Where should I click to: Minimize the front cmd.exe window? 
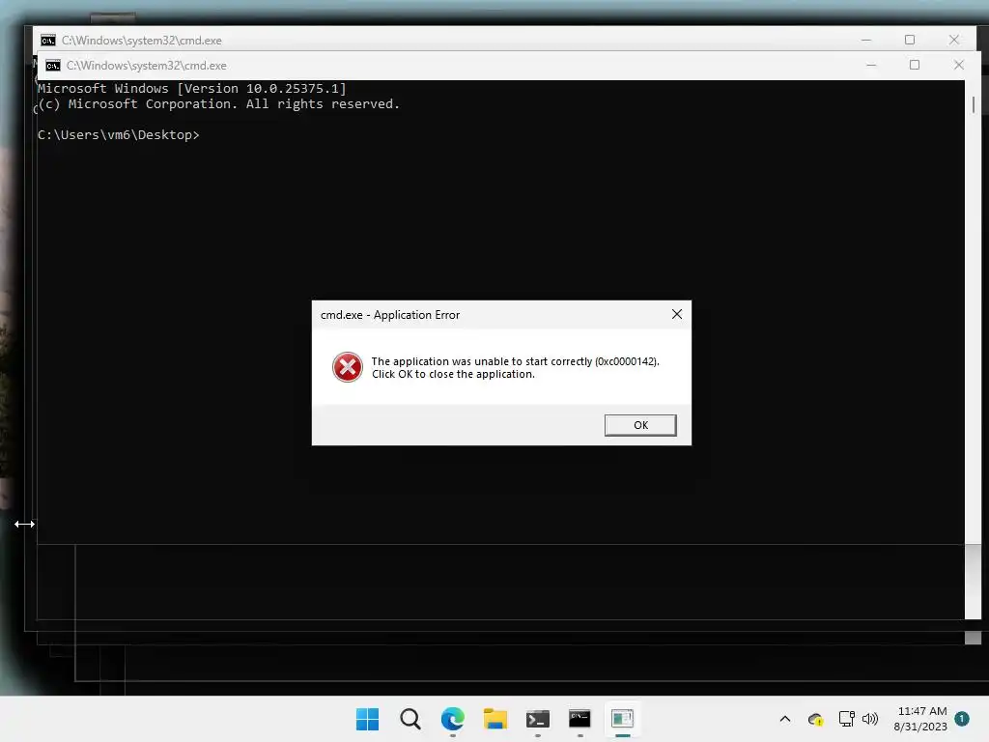[x=871, y=65]
